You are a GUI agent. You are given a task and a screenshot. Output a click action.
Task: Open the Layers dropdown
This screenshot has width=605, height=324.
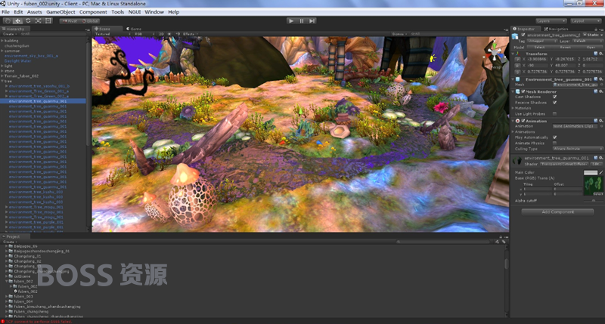point(551,21)
